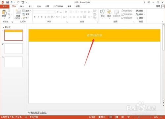Open the 幻灯片放映 (Slide Show) tab

(x=58, y=6)
